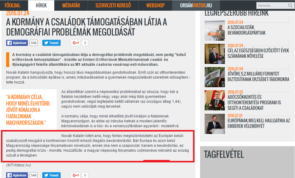Open the MÉDIATÁR menu item
The image size is (295, 178).
pyautogui.click(x=71, y=6)
